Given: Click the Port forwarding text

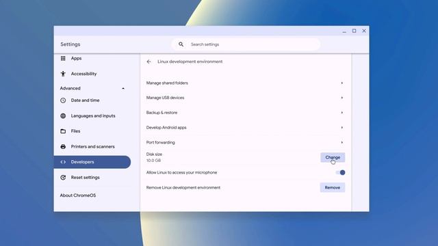Looking at the screenshot, I should 161,143.
